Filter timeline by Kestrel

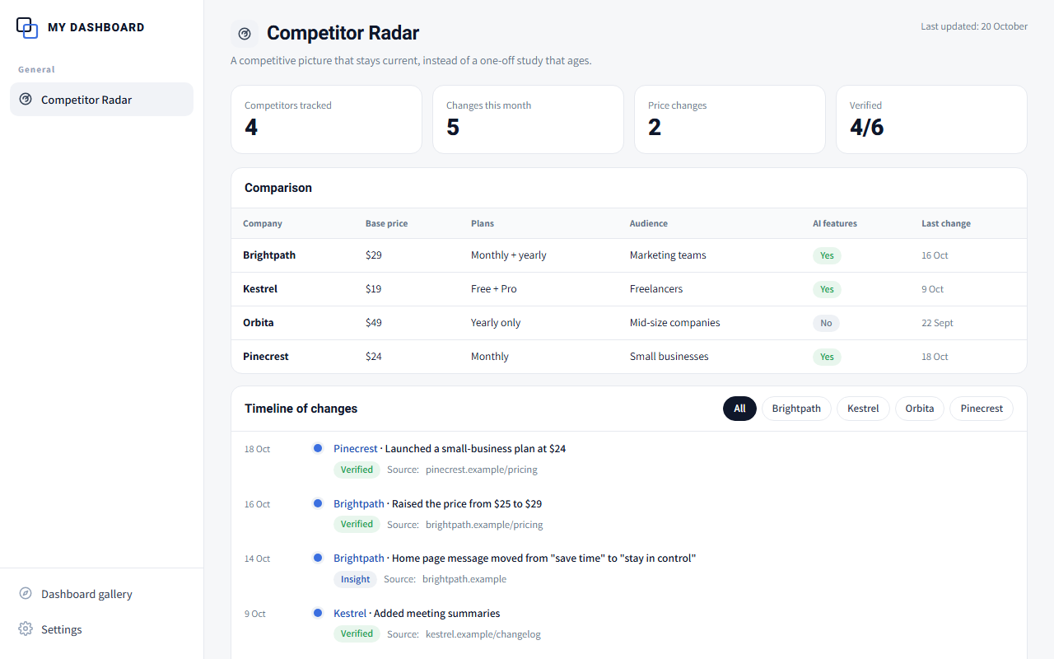point(863,409)
